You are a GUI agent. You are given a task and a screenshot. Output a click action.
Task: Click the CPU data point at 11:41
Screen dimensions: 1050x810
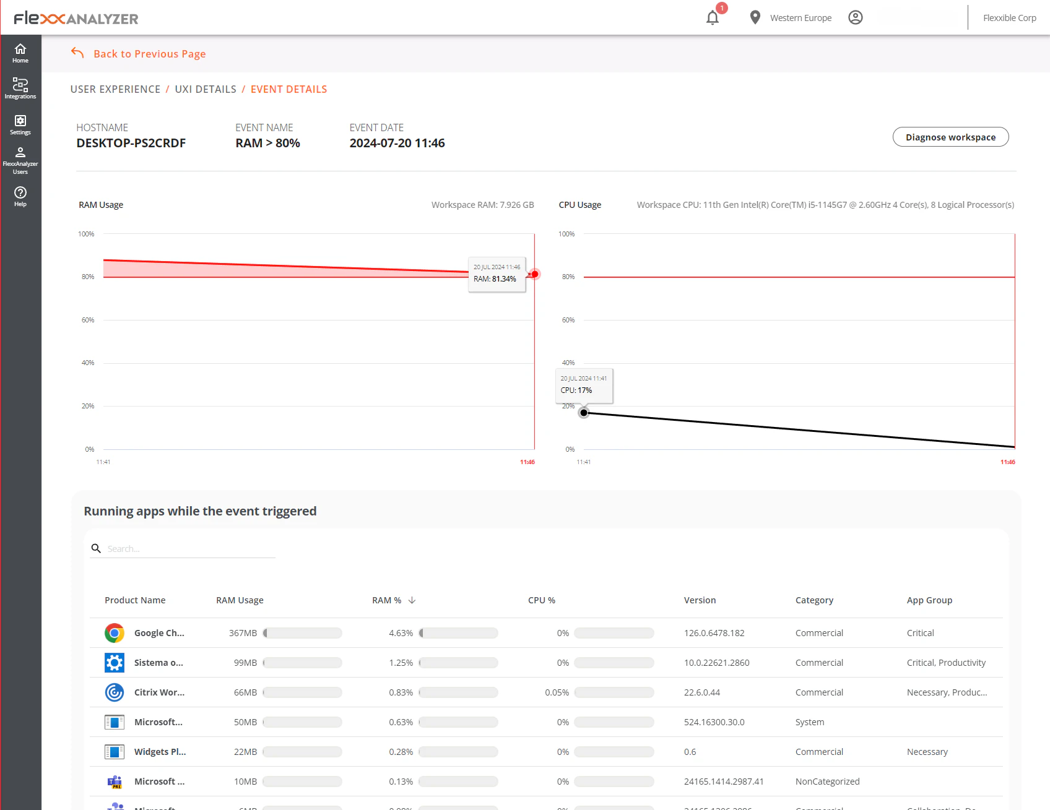pyautogui.click(x=584, y=413)
